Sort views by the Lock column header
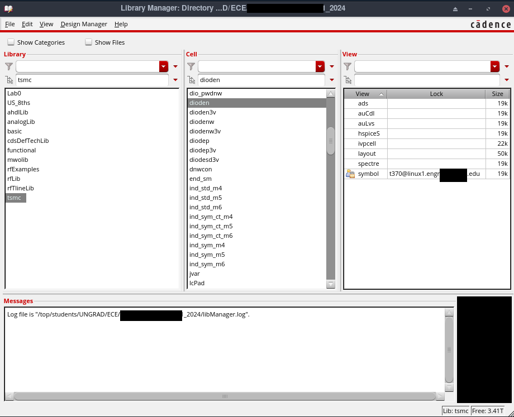This screenshot has height=417, width=514. [x=436, y=94]
